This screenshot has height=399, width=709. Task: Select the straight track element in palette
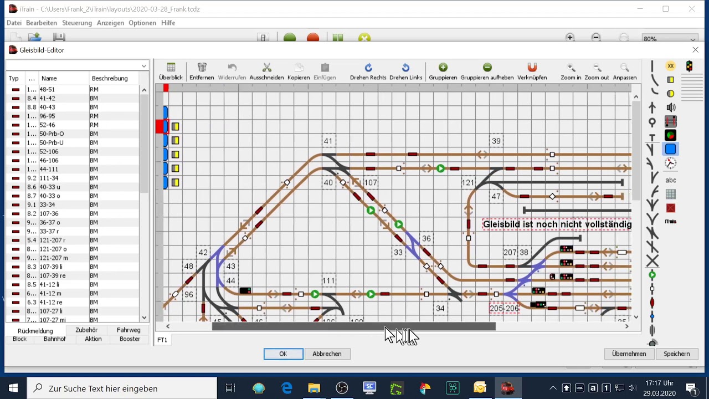click(x=653, y=66)
